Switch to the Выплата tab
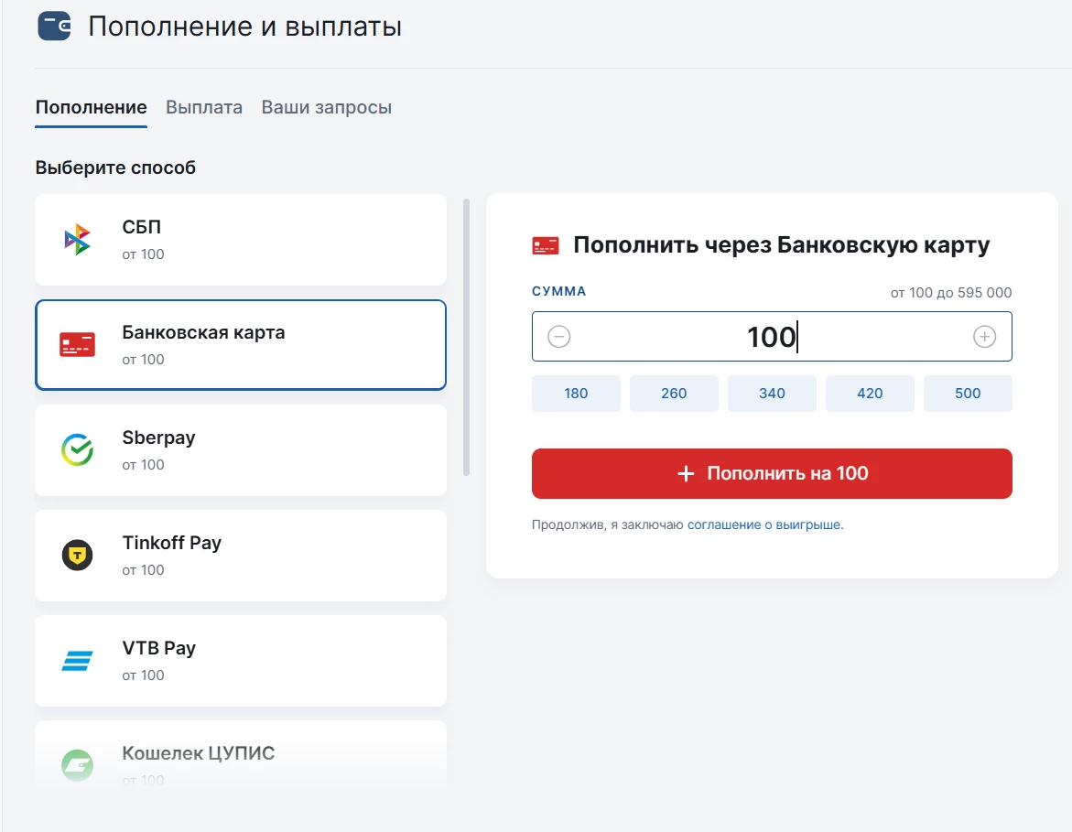 tap(204, 107)
